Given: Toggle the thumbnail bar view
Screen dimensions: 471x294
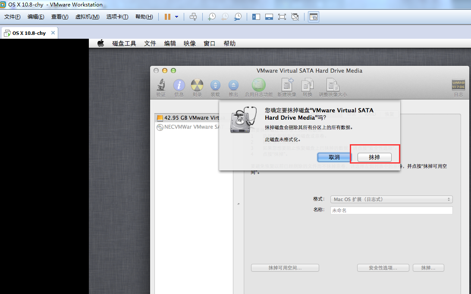Looking at the screenshot, I should pyautogui.click(x=269, y=17).
